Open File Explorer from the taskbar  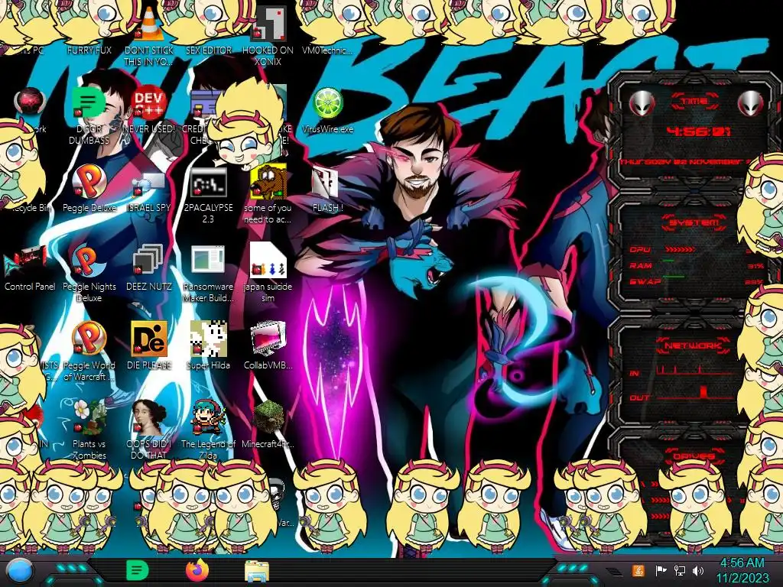pyautogui.click(x=257, y=571)
